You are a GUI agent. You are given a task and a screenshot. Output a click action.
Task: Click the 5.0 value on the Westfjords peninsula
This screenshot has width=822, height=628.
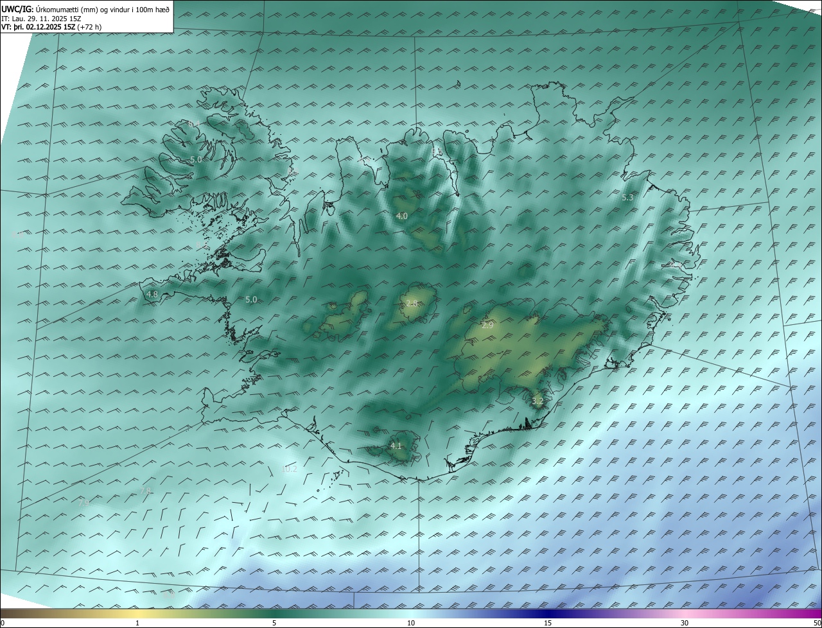(x=196, y=159)
